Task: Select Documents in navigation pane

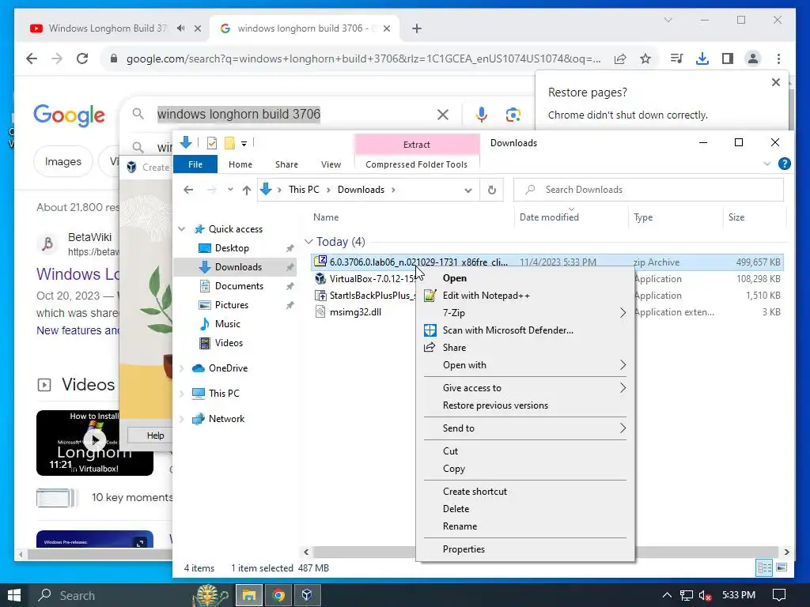Action: click(x=239, y=286)
